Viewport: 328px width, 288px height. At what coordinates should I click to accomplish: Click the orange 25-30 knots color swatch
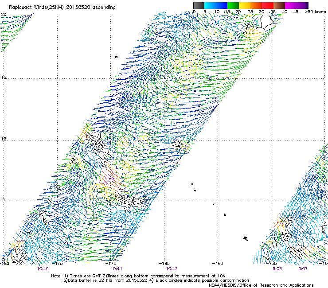[x=256, y=5]
